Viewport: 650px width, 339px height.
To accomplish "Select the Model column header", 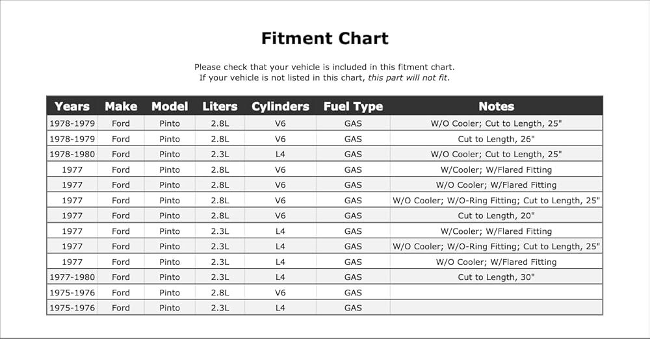I will pyautogui.click(x=170, y=107).
